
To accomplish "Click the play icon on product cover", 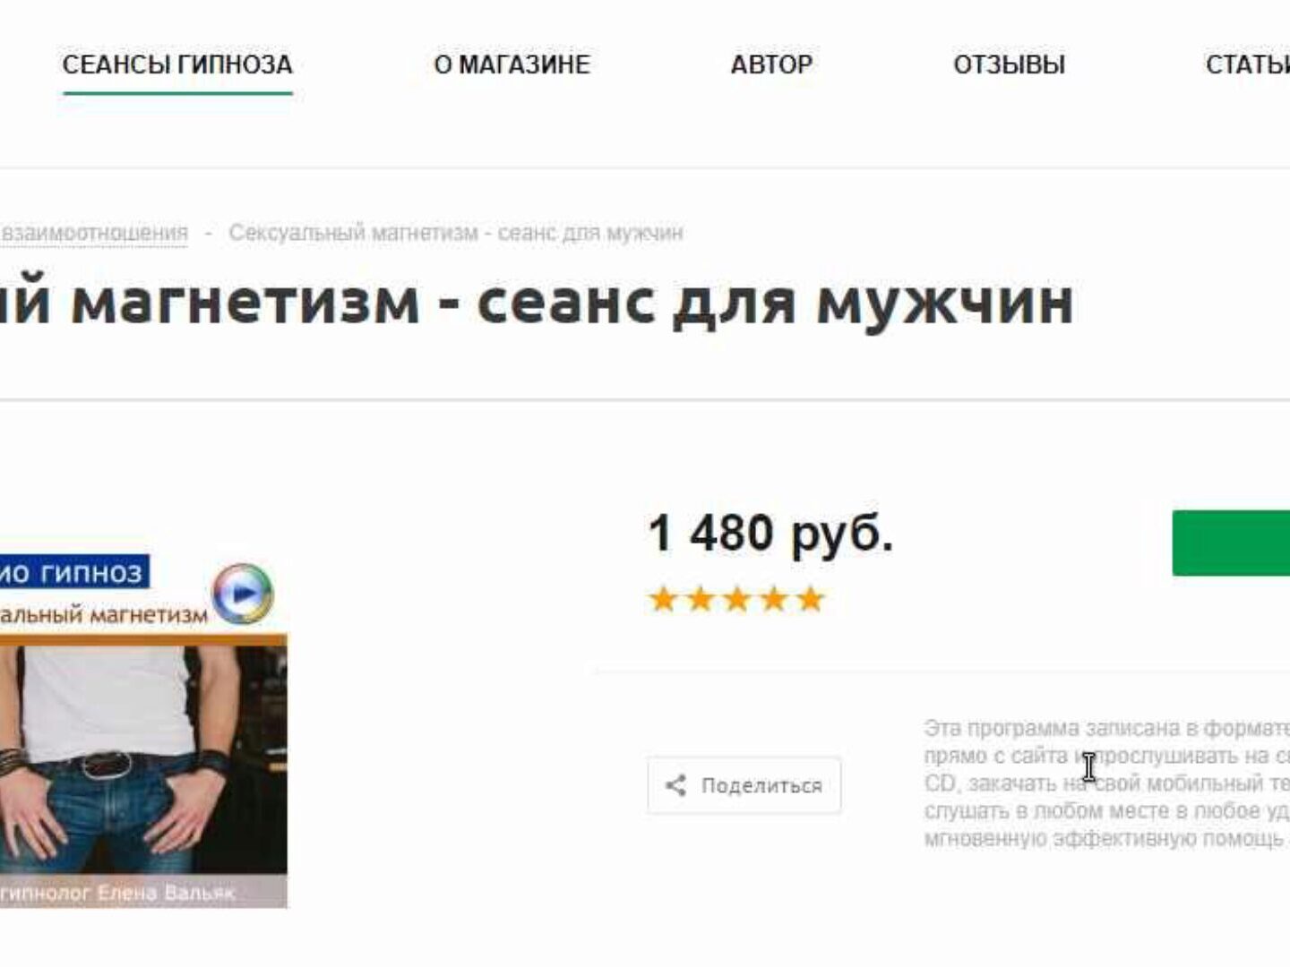I will tap(243, 594).
